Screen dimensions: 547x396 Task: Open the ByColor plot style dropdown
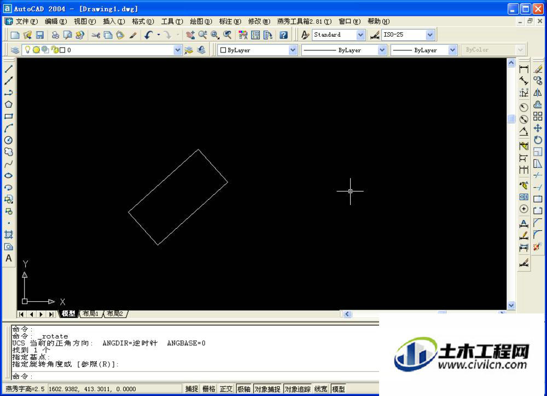coord(520,50)
